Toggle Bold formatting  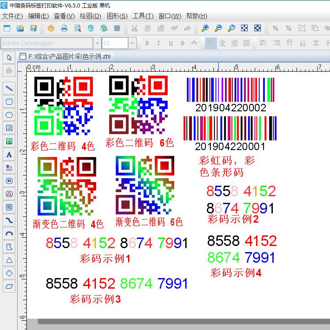pos(147,43)
